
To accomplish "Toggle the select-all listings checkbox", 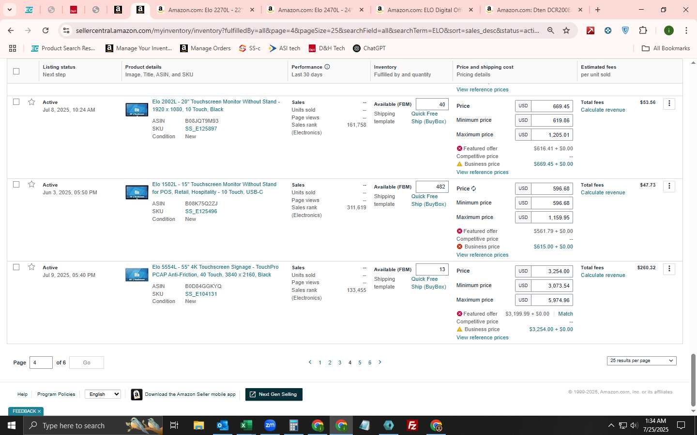I will 16,71.
